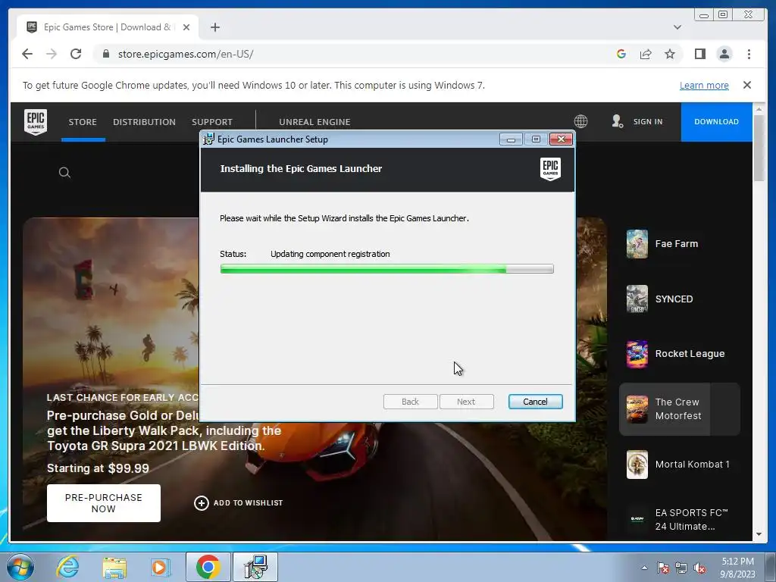Reload the Epic Games Store page
This screenshot has height=582, width=776.
(76, 54)
